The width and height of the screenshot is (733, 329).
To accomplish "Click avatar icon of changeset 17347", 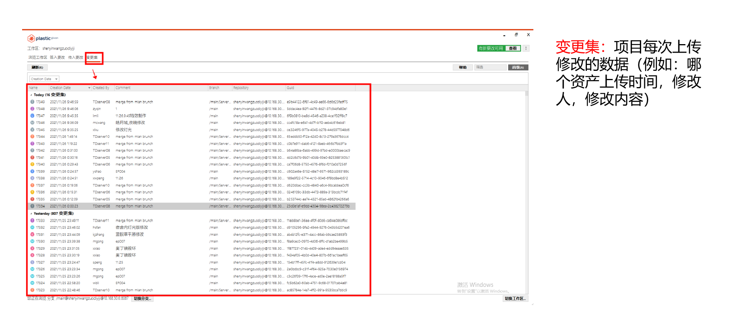I will click(32, 116).
